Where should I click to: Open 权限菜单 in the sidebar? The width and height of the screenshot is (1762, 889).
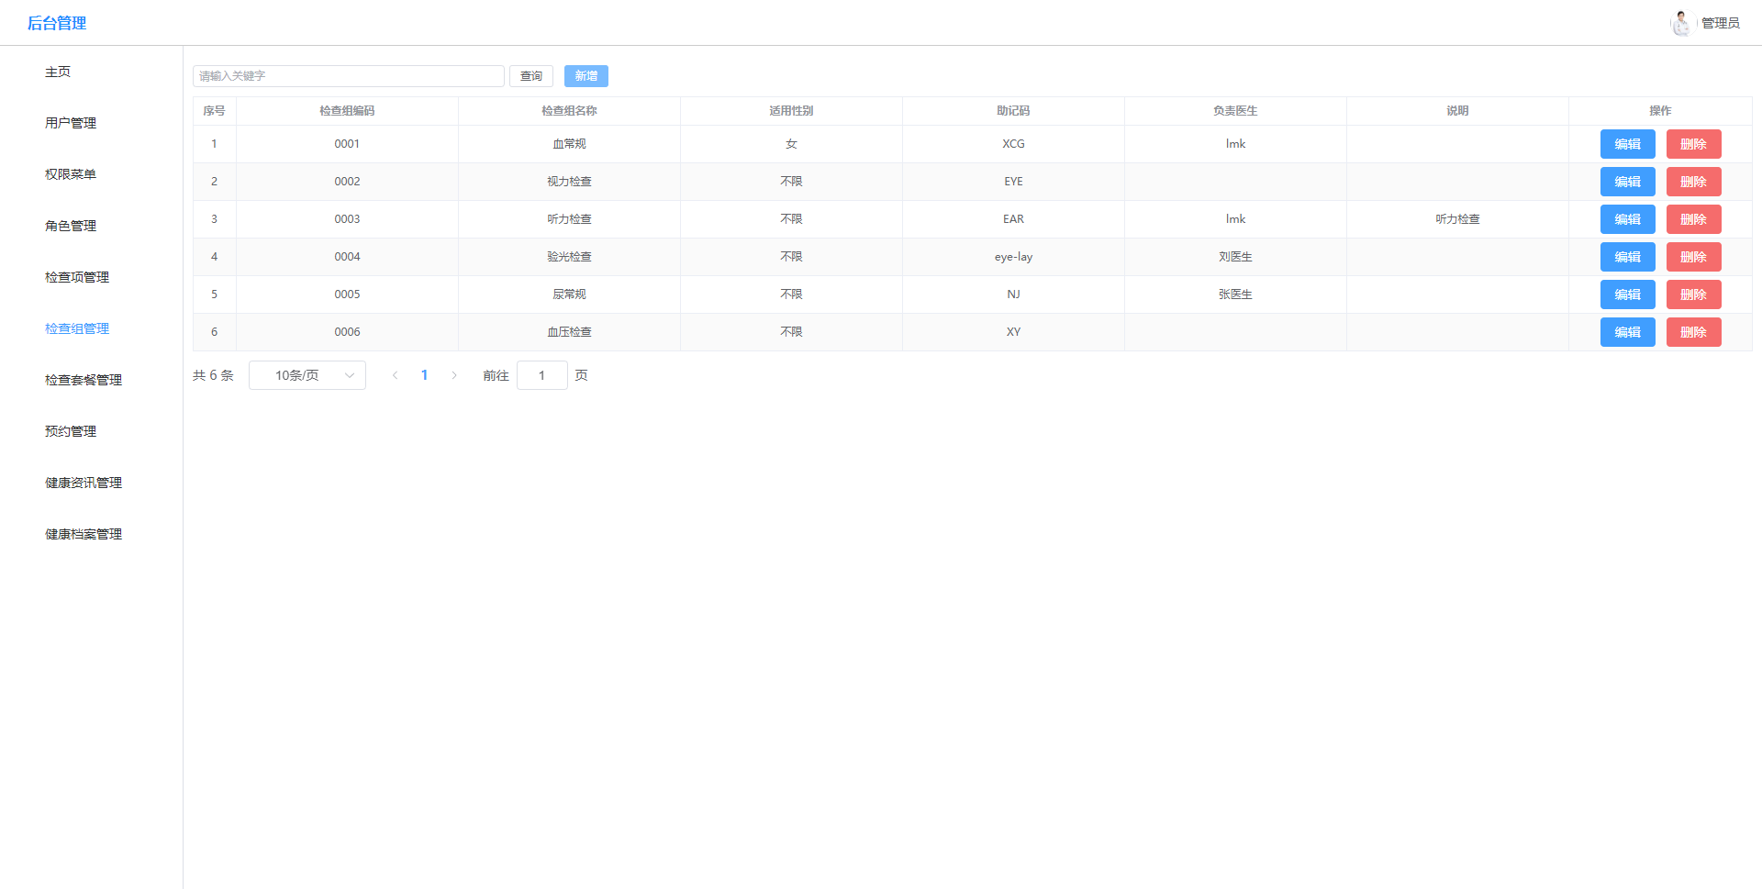(x=71, y=174)
